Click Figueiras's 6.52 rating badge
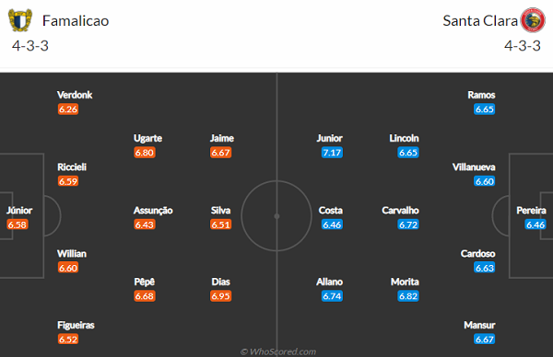Screen dimensions: 553x357 [68, 340]
